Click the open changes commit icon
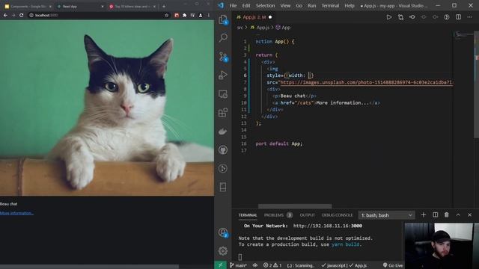479x269 pixels. (412, 17)
